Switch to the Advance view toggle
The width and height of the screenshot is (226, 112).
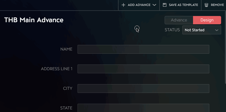(x=179, y=20)
